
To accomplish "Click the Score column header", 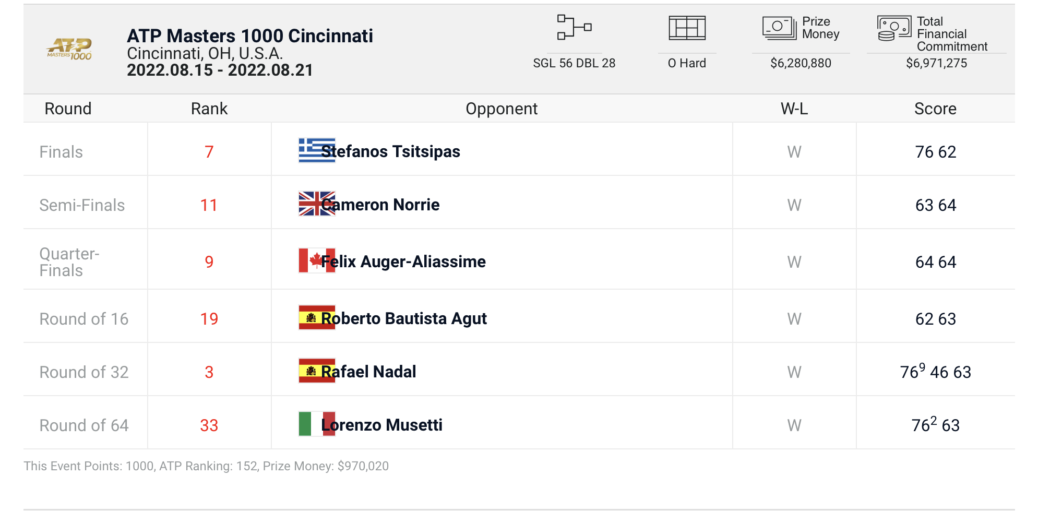I will (935, 109).
